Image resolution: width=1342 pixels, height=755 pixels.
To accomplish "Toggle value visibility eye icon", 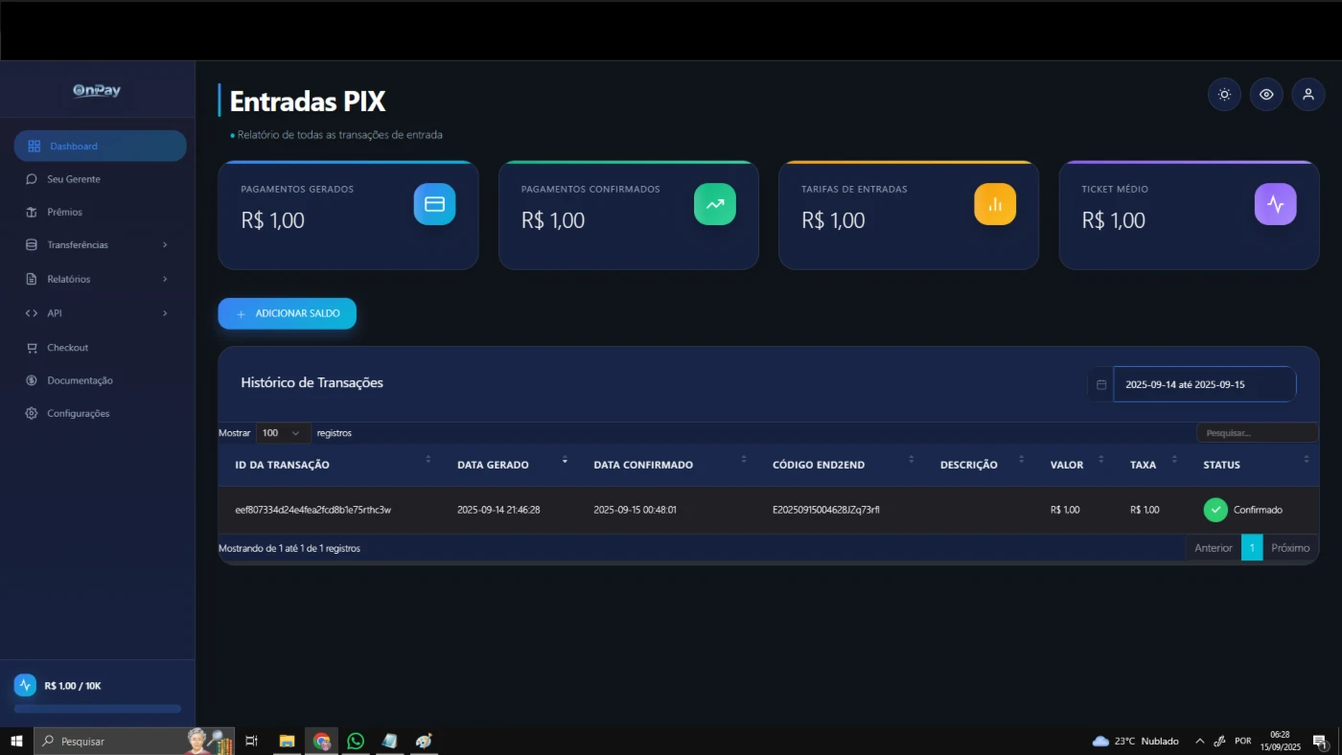I will click(x=1266, y=94).
